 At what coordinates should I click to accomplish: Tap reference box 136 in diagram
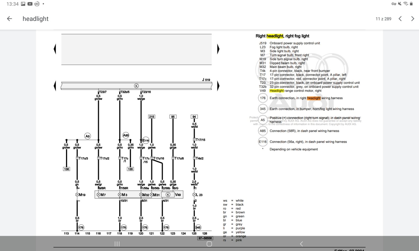pos(67,169)
